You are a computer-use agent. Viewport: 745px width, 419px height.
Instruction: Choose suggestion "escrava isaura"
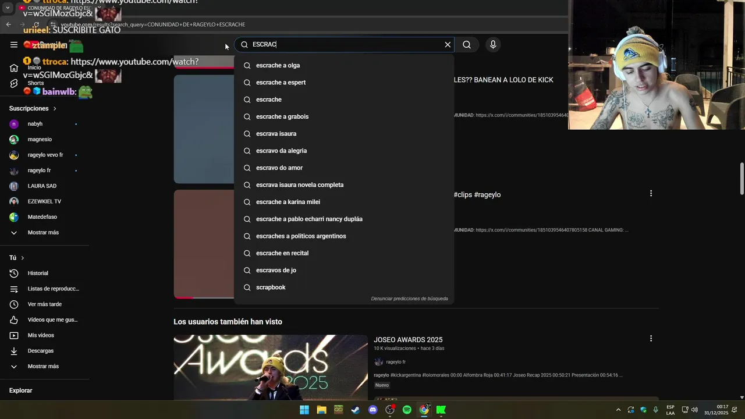344,133
